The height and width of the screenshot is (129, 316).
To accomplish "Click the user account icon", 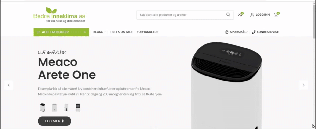I will 252,15.
